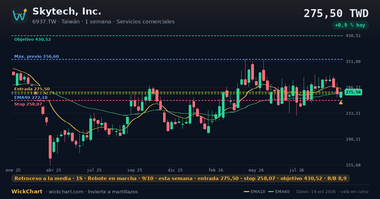
Task: Click the dic 25 date axis label
Action: tap(175, 170)
